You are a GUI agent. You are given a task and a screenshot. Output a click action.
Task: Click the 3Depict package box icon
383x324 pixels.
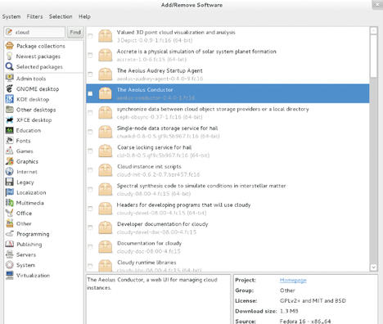[106, 36]
